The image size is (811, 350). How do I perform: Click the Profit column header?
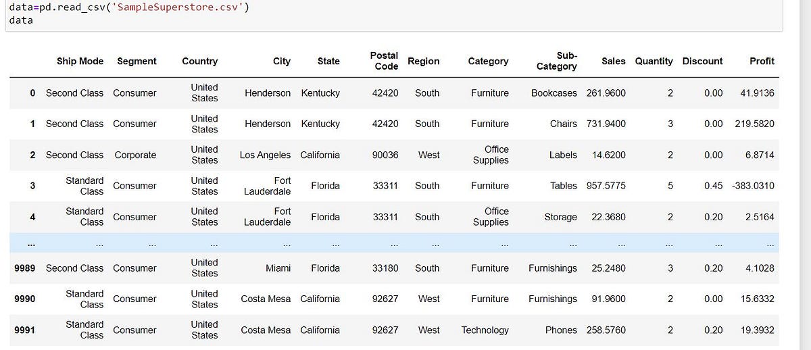(762, 61)
